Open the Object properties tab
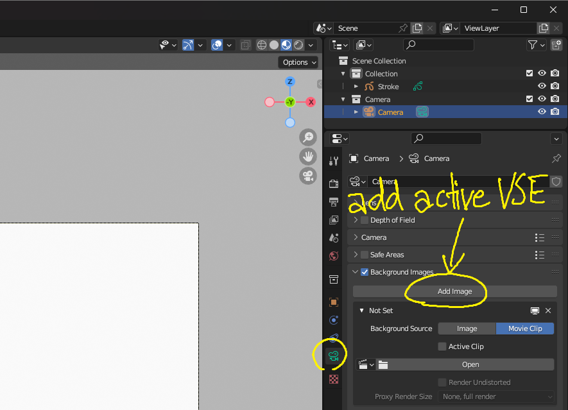 (334, 302)
